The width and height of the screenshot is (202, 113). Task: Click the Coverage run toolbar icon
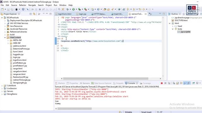[x=80, y=9]
